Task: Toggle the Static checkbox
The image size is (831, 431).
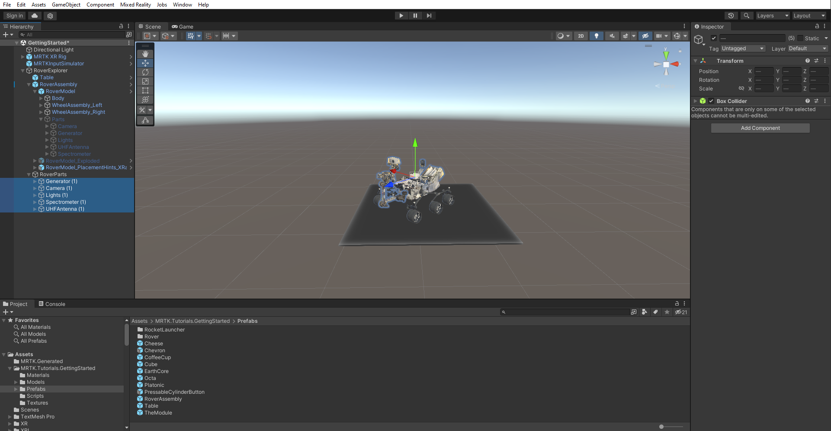Action: tap(800, 38)
